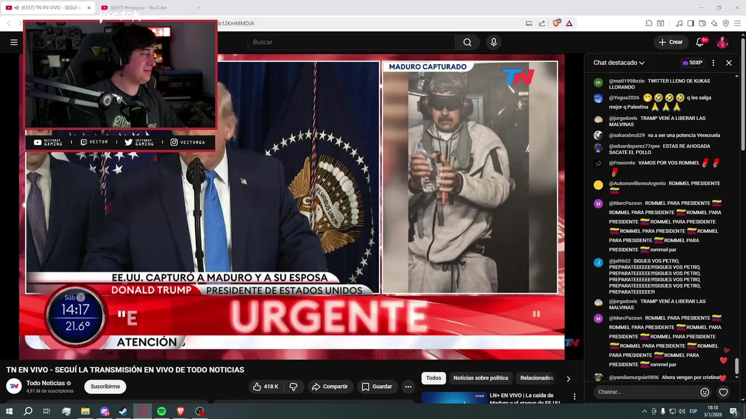746x419 pixels.
Task: Click the Compartir share button
Action: [330, 386]
